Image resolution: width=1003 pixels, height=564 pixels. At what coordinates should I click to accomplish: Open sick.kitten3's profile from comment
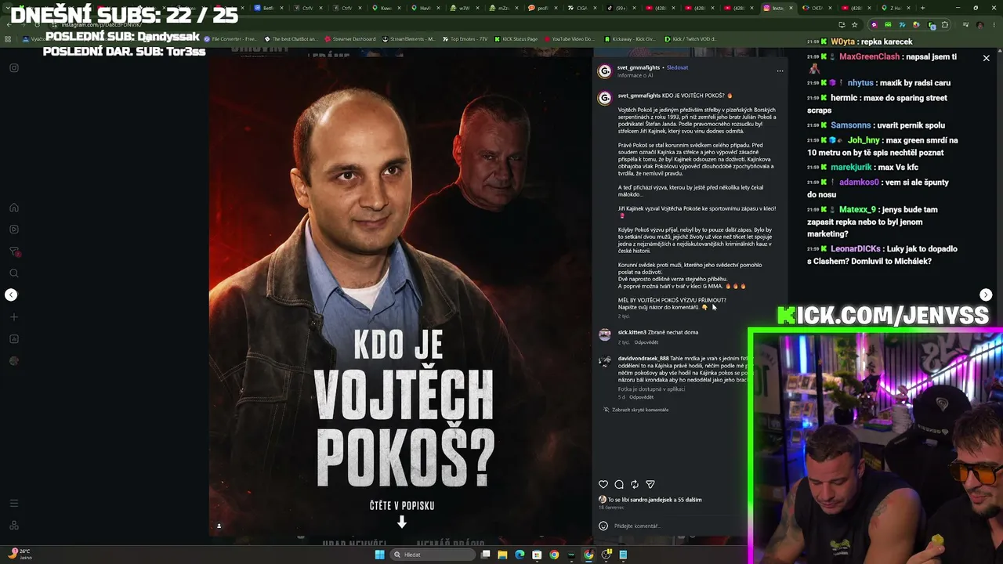632,332
